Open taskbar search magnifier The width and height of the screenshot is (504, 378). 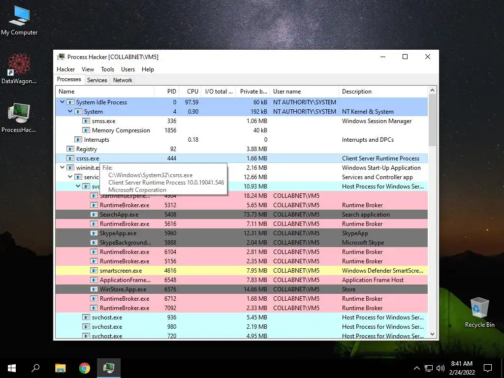coord(35,368)
